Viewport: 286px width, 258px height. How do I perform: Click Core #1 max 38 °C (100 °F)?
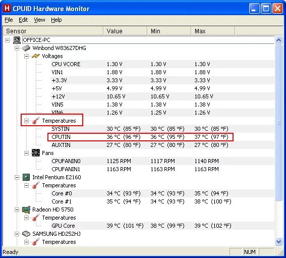pyautogui.click(x=213, y=201)
